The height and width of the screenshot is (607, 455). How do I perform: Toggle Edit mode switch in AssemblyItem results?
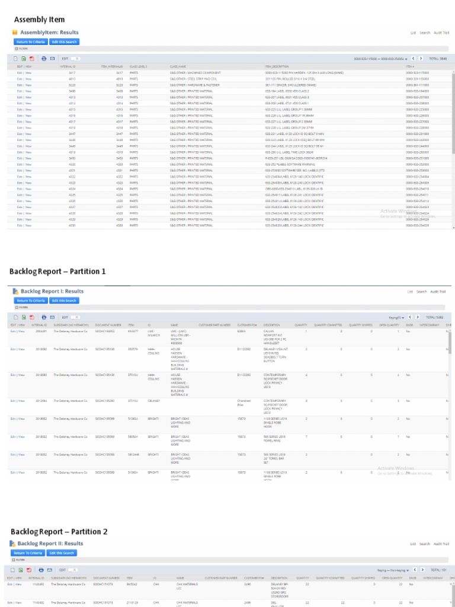click(x=75, y=59)
